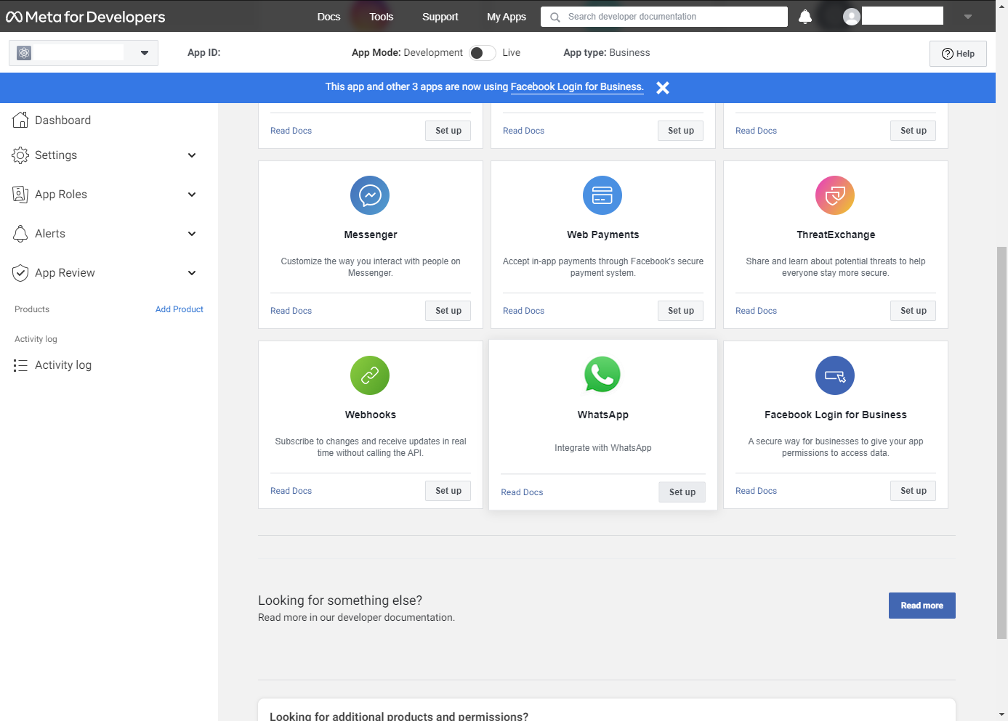Open the Tools menu
1008x721 pixels.
pos(381,17)
